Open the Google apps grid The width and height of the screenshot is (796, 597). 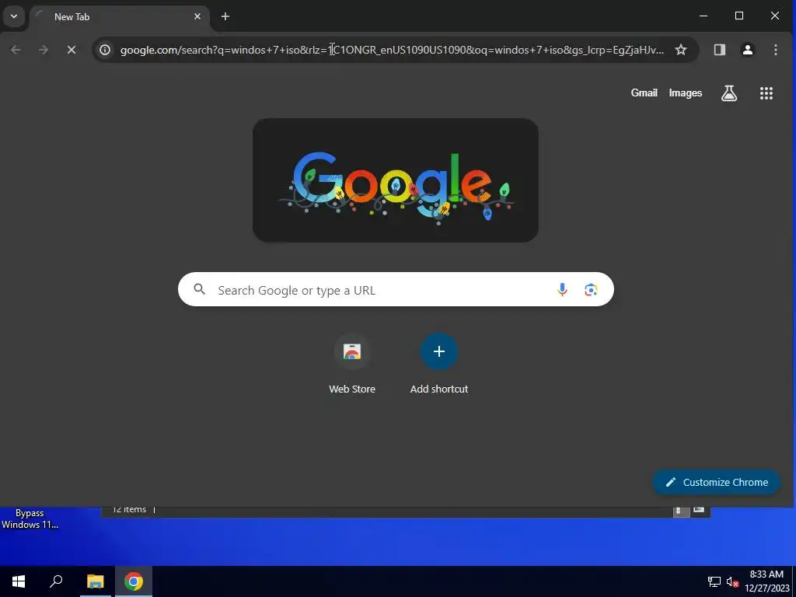click(x=766, y=93)
